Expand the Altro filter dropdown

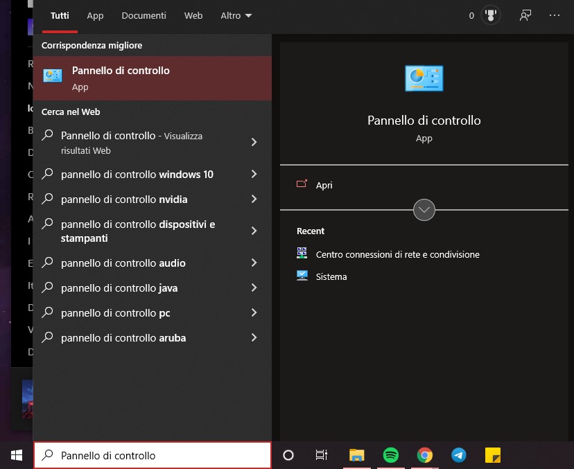(x=236, y=15)
